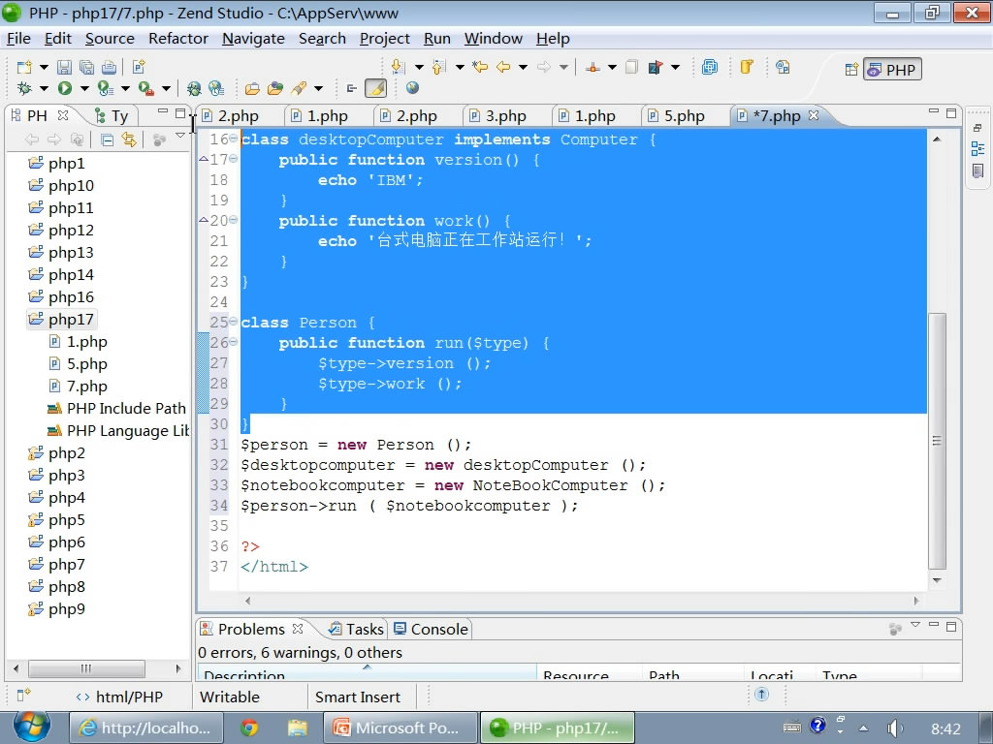Open the dropdown arrow next to the Run icon
Viewport: 993px width, 744px height.
[x=84, y=88]
